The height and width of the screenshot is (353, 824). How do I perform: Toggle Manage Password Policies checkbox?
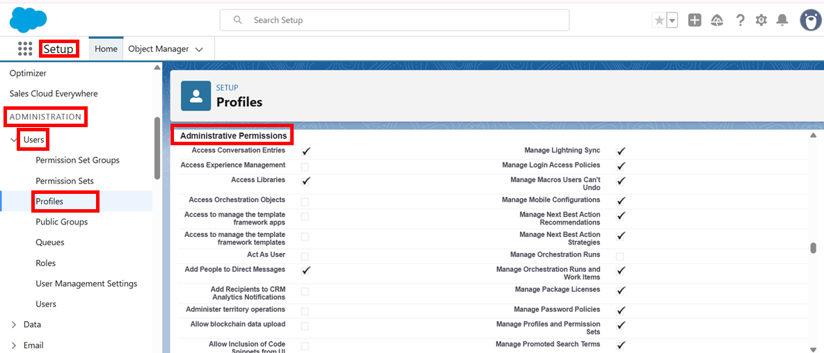621,311
